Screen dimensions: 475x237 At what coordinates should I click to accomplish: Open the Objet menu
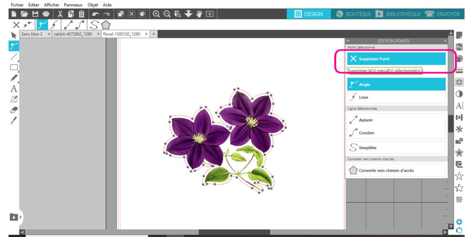[x=93, y=4]
